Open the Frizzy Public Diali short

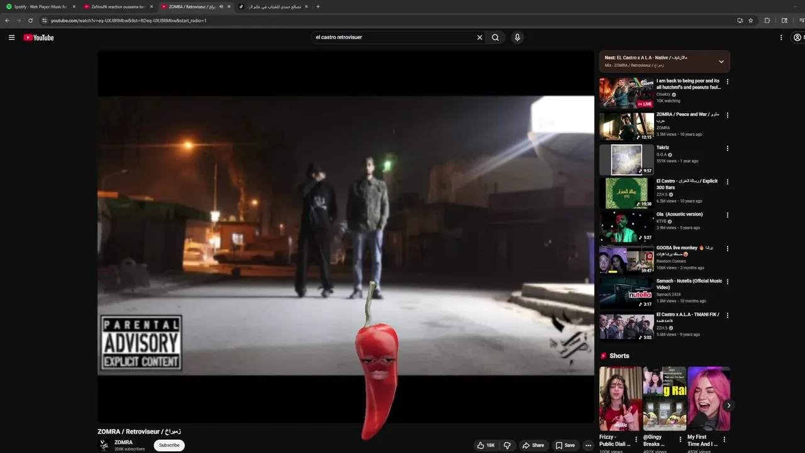pyautogui.click(x=621, y=399)
